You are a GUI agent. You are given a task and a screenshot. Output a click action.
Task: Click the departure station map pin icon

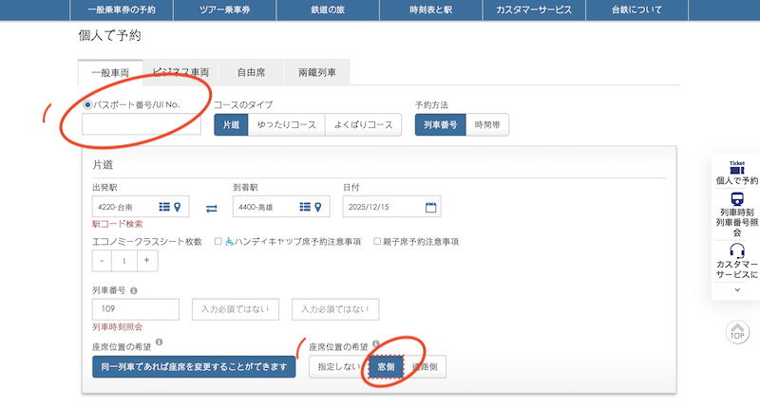[177, 207]
